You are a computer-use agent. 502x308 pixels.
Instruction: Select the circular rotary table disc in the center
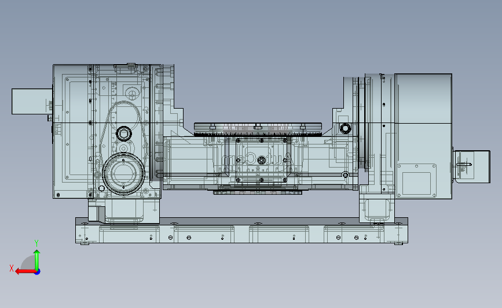click(258, 129)
